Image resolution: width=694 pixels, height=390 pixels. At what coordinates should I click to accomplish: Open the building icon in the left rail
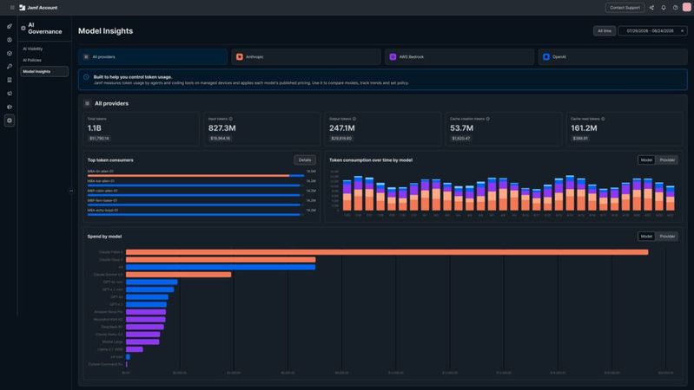10,80
